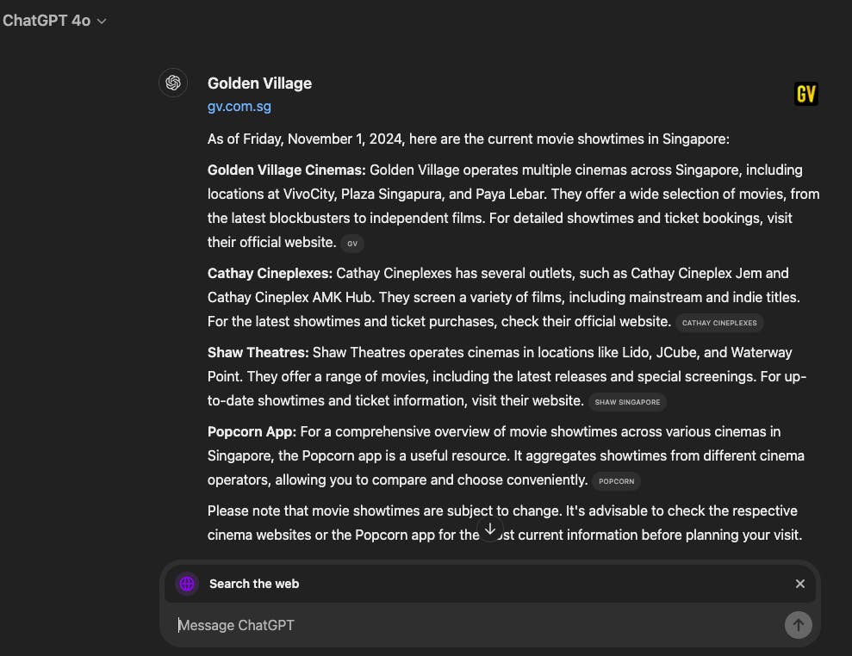852x656 pixels.
Task: Click the Search the web label
Action: point(254,584)
